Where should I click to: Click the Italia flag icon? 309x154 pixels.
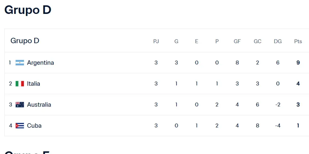(x=20, y=84)
